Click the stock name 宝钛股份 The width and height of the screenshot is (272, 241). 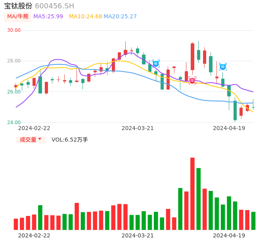18,6
